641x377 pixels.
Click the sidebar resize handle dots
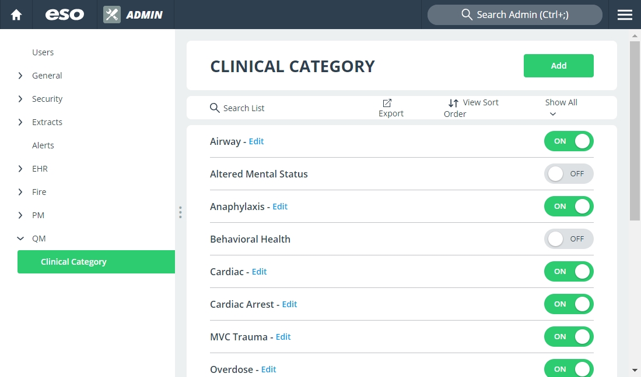click(180, 212)
